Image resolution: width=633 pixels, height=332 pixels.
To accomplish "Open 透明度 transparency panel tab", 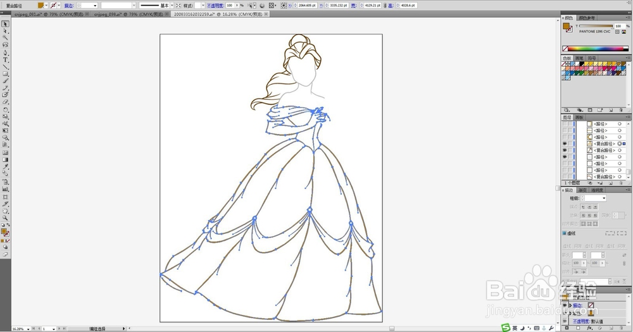I will point(597,190).
